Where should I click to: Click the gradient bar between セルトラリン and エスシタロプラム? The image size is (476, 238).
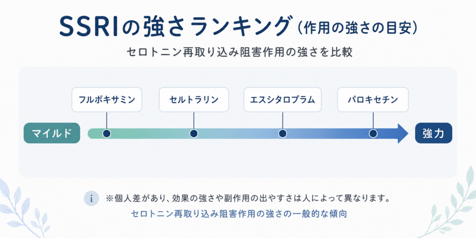coord(238,133)
